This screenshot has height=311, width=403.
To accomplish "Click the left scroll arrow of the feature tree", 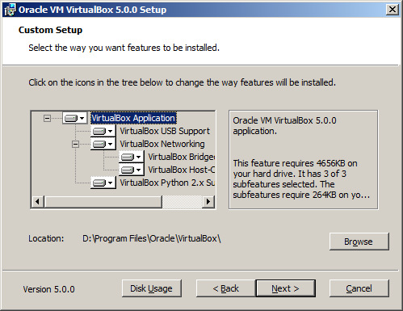I will pos(38,201).
